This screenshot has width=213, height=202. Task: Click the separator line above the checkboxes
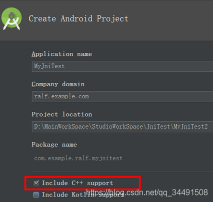pyautogui.click(x=122, y=172)
